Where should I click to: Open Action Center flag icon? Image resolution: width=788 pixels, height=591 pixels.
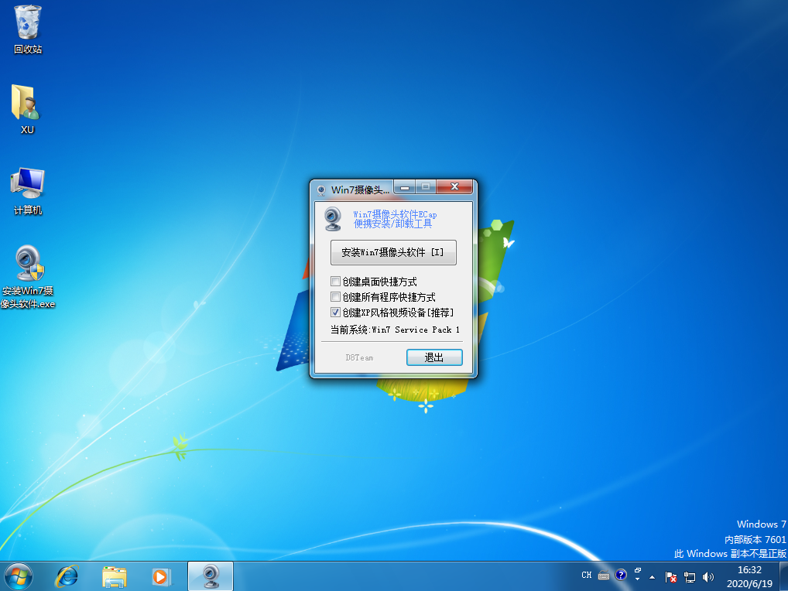click(671, 577)
